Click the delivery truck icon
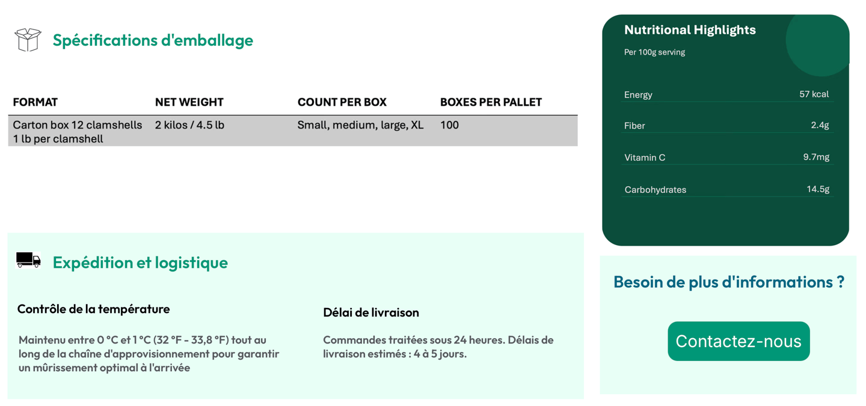The width and height of the screenshot is (866, 406). pyautogui.click(x=28, y=260)
